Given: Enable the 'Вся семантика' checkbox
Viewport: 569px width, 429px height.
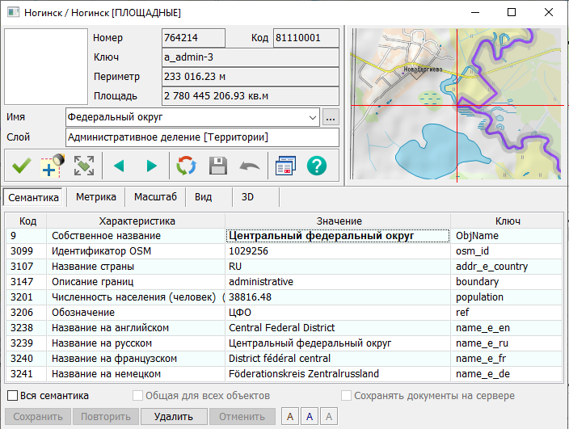Looking at the screenshot, I should pyautogui.click(x=12, y=395).
